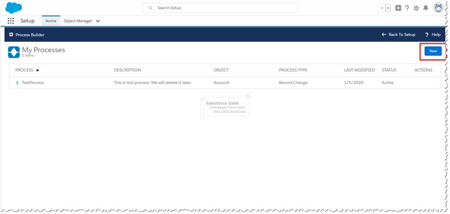
Task: Click the Account object cell
Action: (221, 83)
